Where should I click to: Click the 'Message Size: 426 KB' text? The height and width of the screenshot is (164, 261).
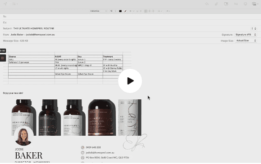coord(15,41)
